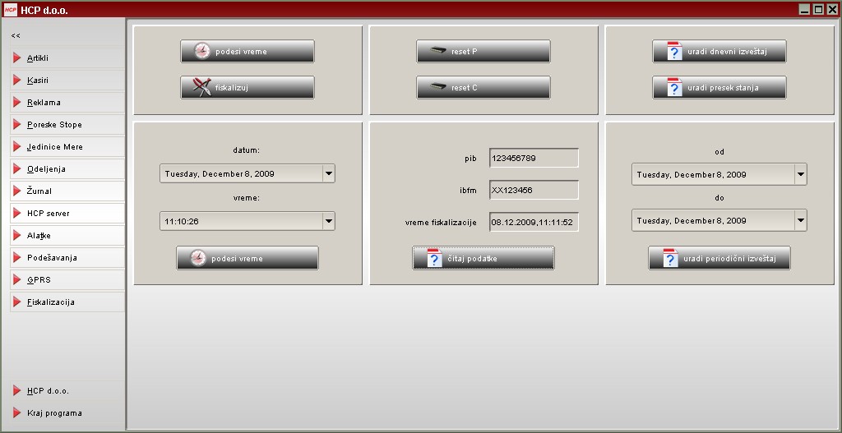Click the crossed tools icon on 'fiskalizuj'
The width and height of the screenshot is (842, 433).
(201, 88)
